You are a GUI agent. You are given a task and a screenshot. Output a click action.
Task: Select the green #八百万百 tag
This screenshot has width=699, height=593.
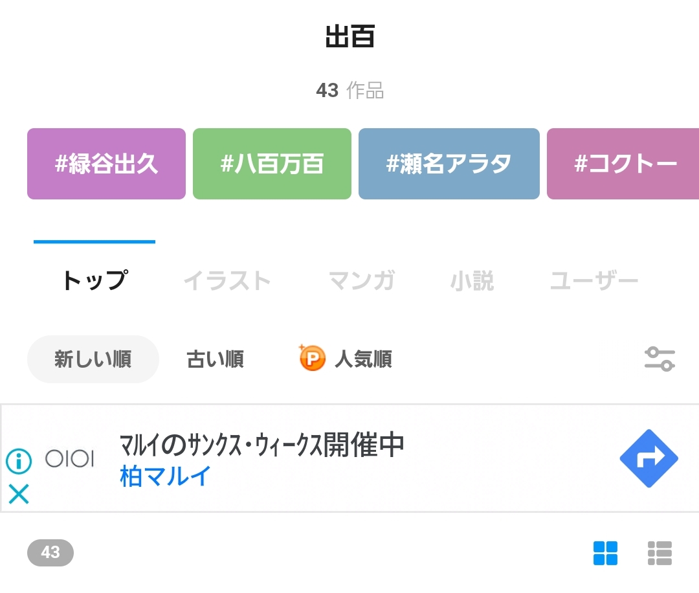pos(272,164)
